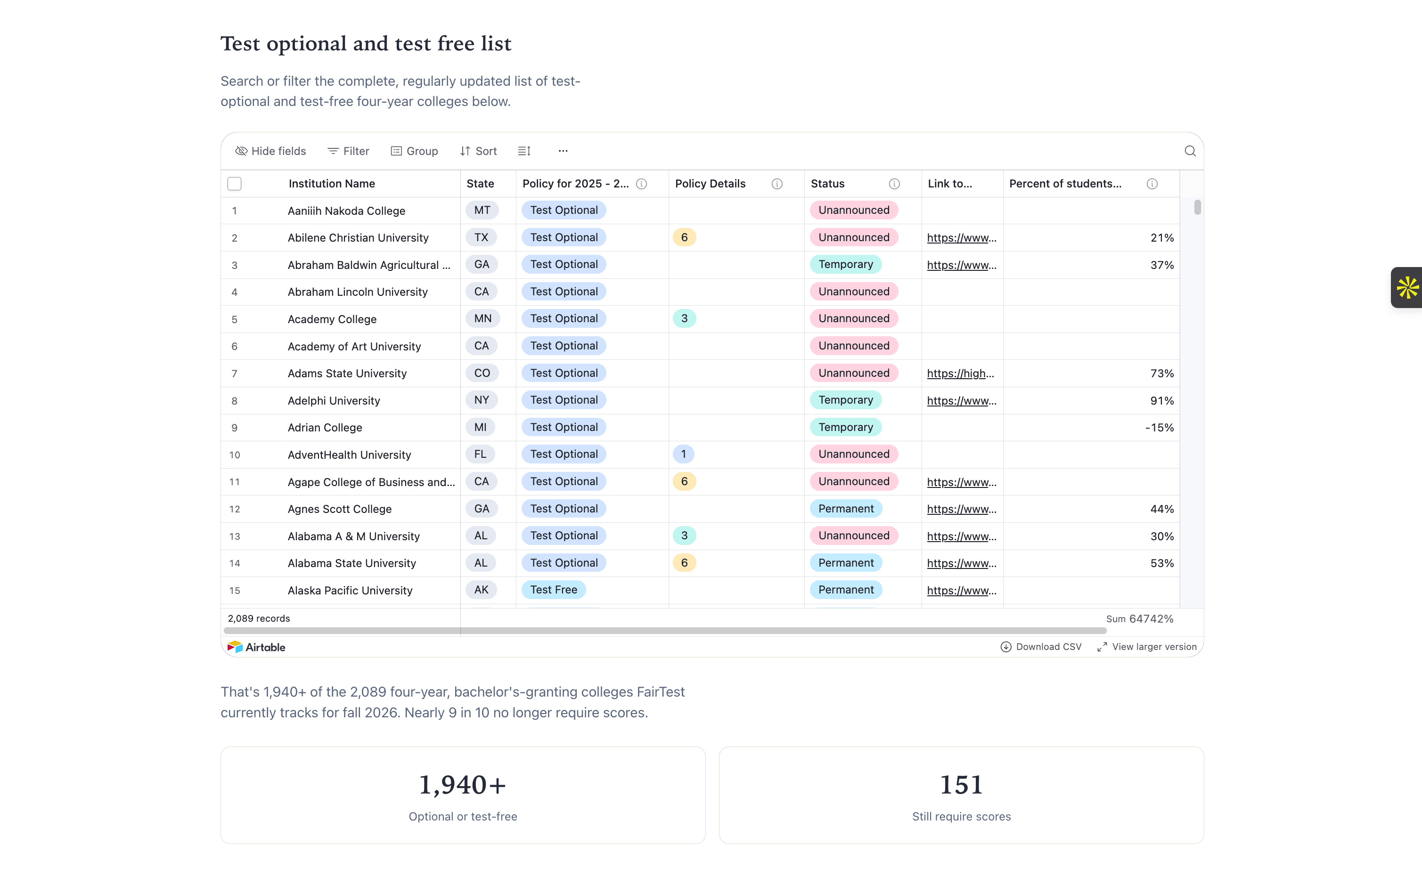Click the horizontal scrollbar below the table

click(665, 630)
